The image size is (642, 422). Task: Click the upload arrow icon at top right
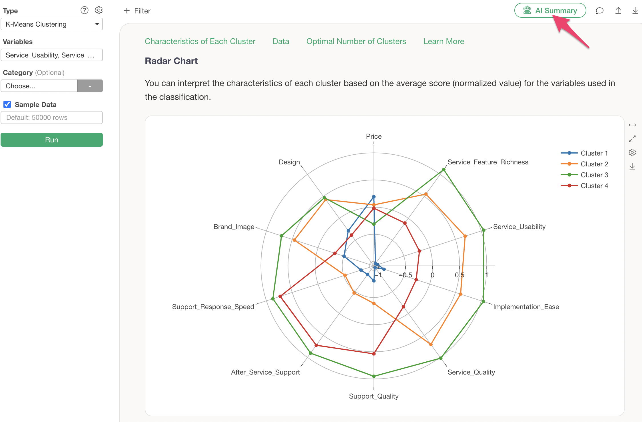point(618,11)
